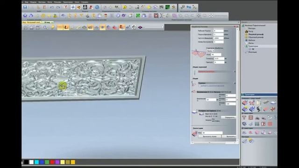The height and width of the screenshot is (168, 299).
Task: Select Имитация in project tree
Action: (x=252, y=52)
